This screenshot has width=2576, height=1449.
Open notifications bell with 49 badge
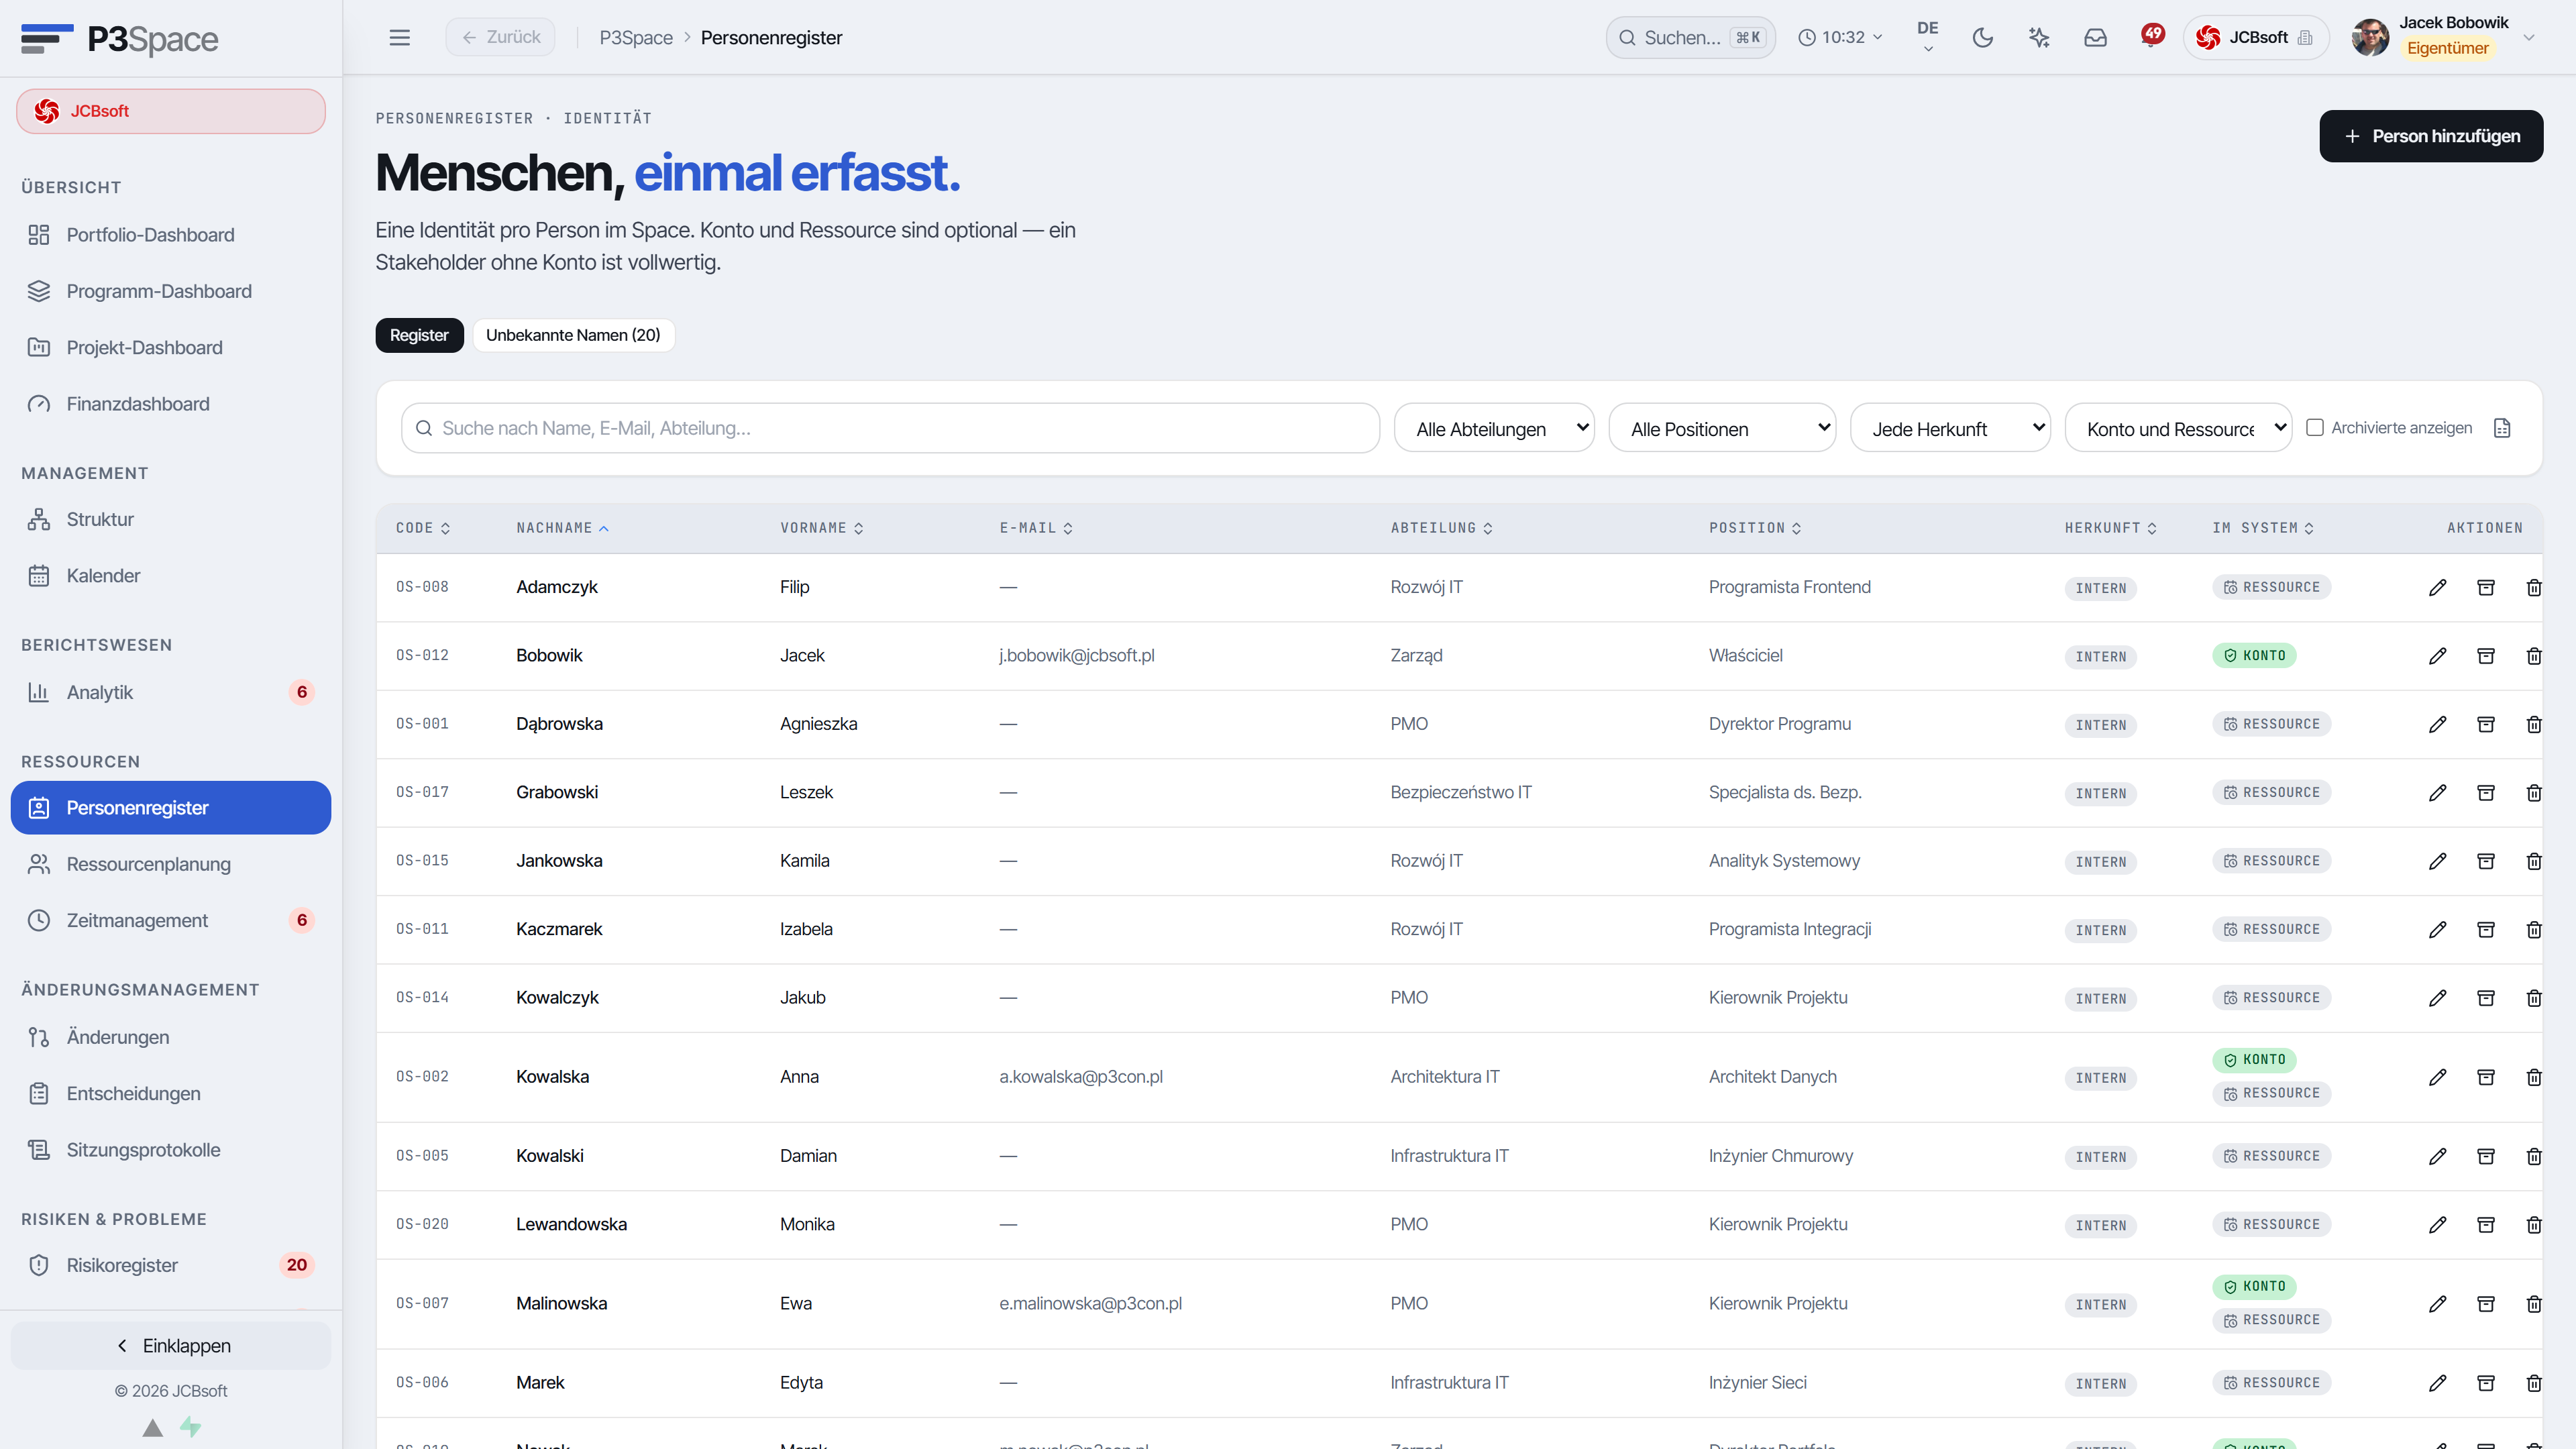pos(2151,37)
